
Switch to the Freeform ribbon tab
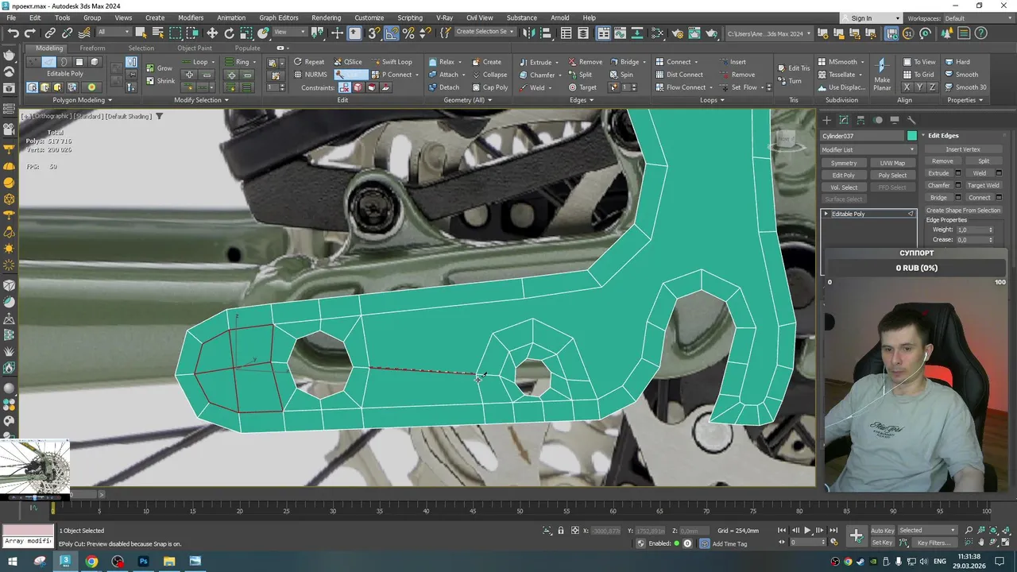[x=92, y=48]
